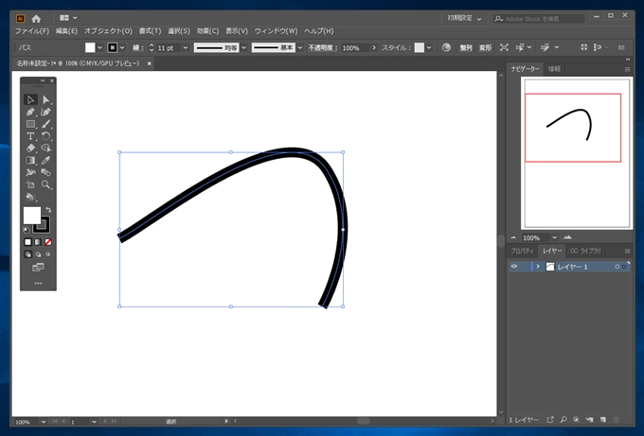Click target circle of レイヤー 1
This screenshot has width=644, height=436.
(617, 267)
